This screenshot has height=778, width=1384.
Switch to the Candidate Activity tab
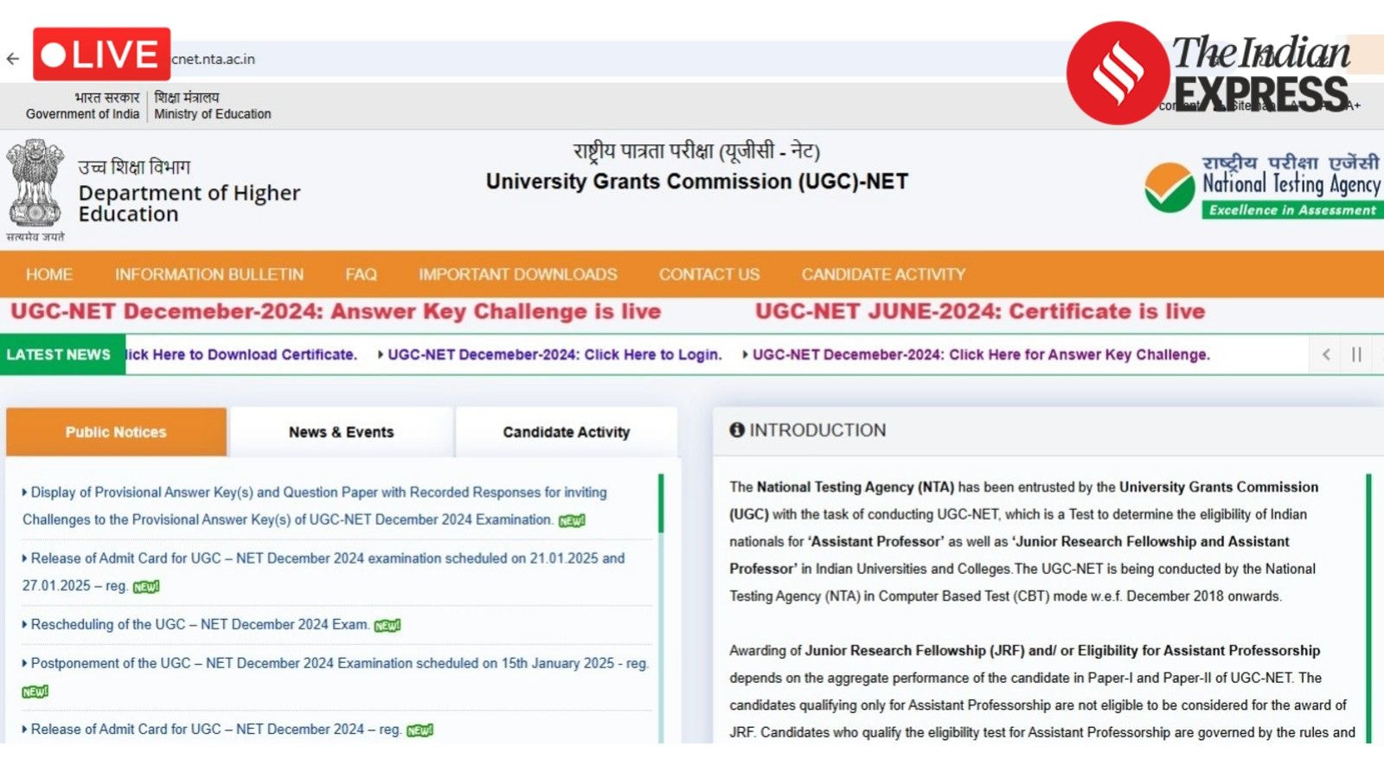point(565,432)
